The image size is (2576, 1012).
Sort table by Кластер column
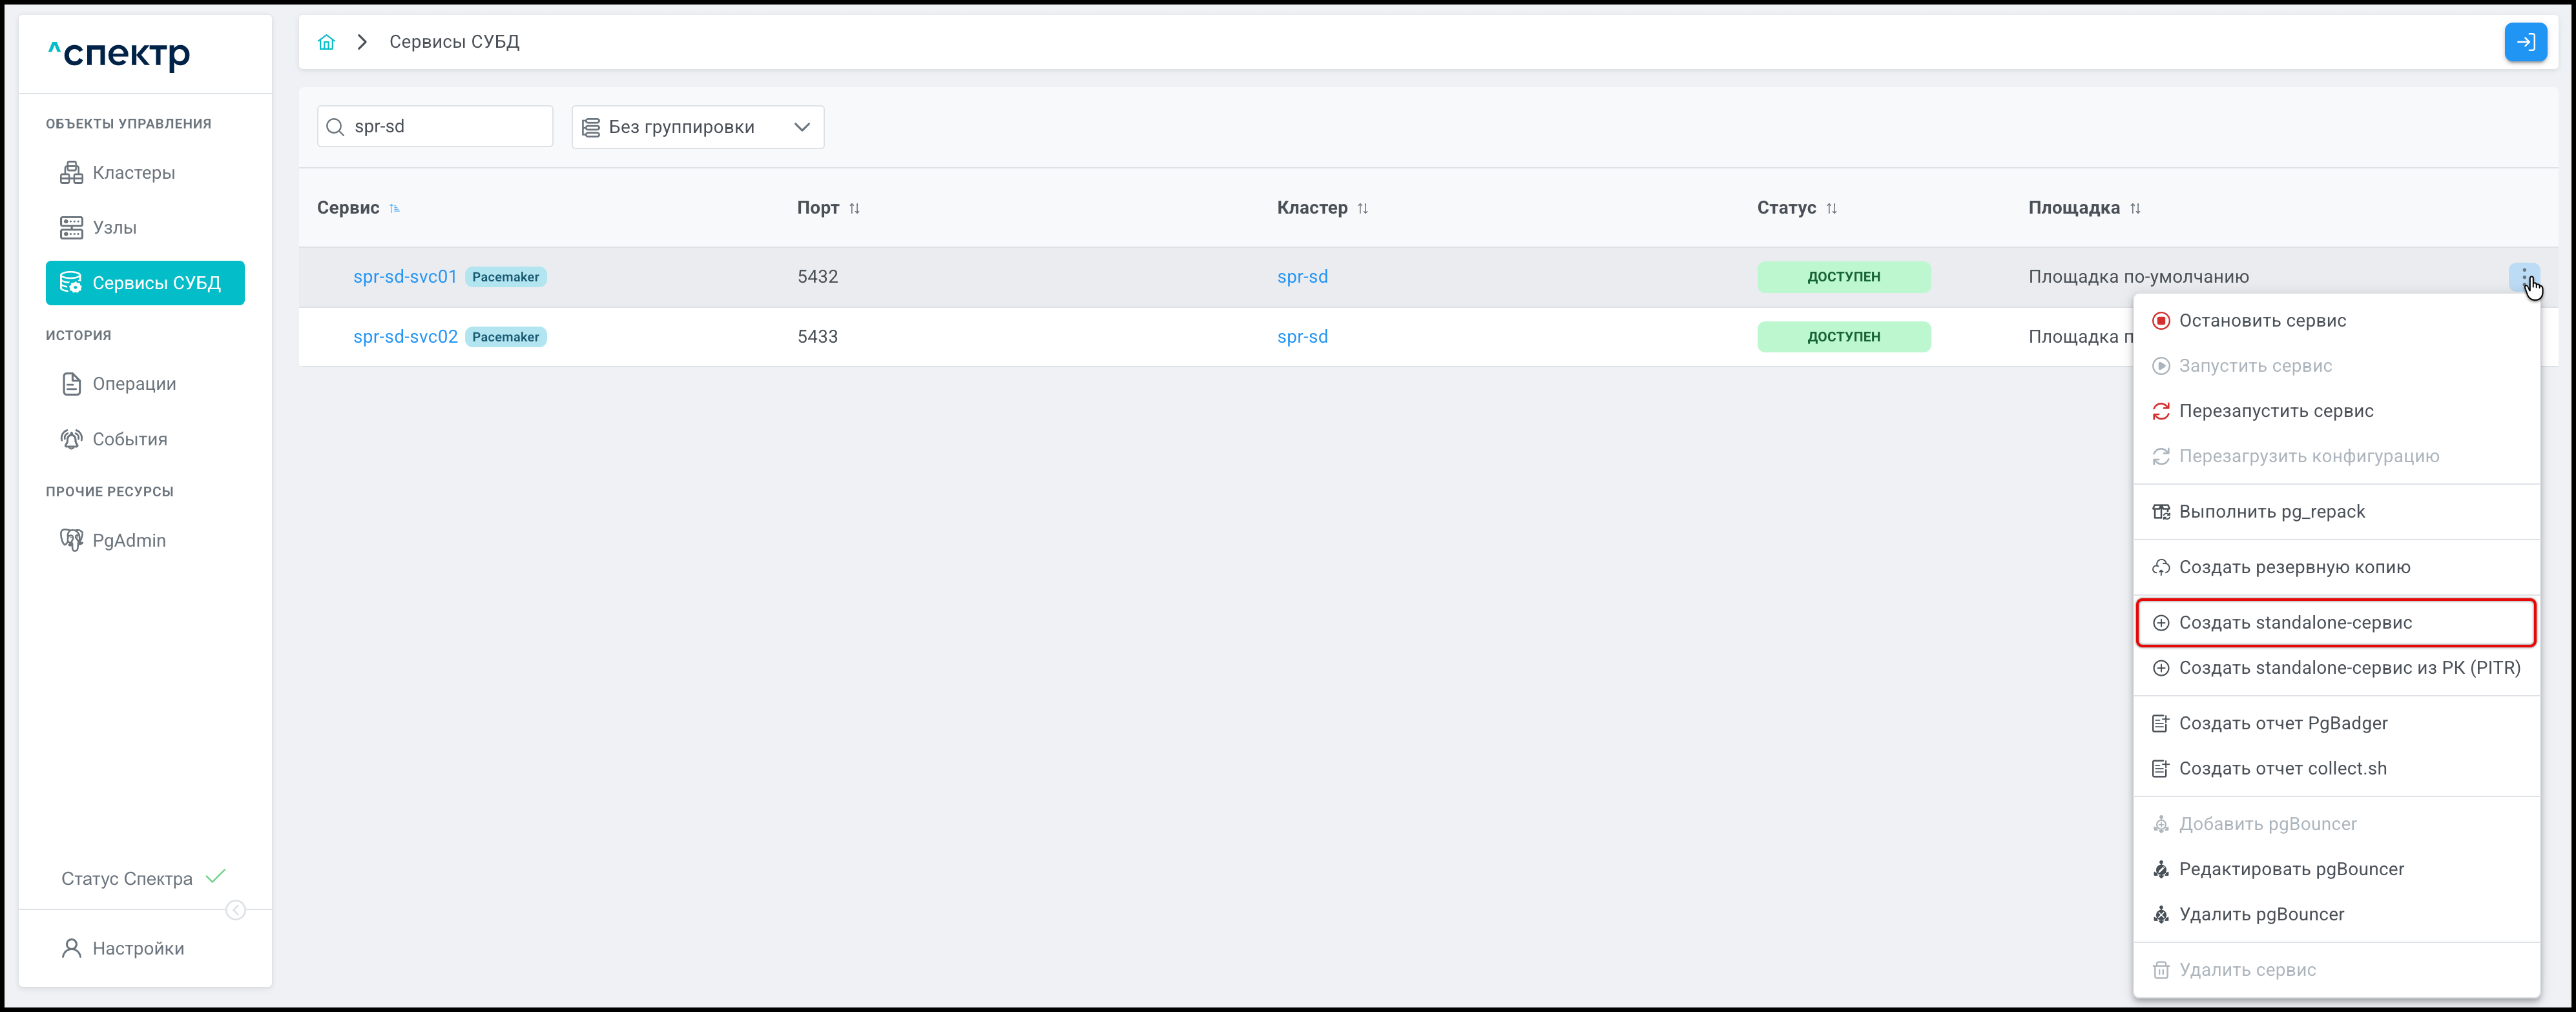[x=1362, y=209]
